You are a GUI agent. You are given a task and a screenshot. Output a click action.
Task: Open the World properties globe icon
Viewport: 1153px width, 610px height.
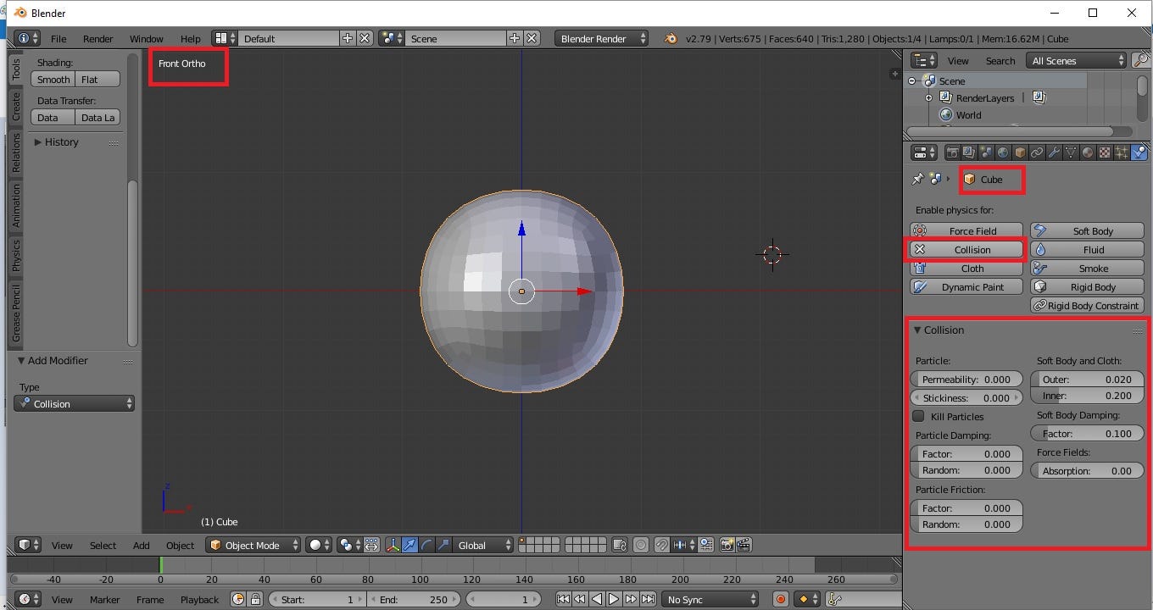pos(1002,152)
